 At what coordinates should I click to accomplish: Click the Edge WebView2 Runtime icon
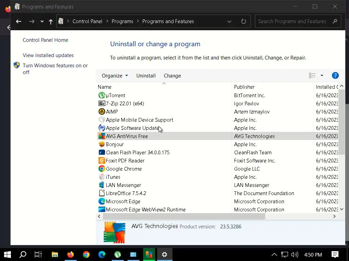[102, 209]
